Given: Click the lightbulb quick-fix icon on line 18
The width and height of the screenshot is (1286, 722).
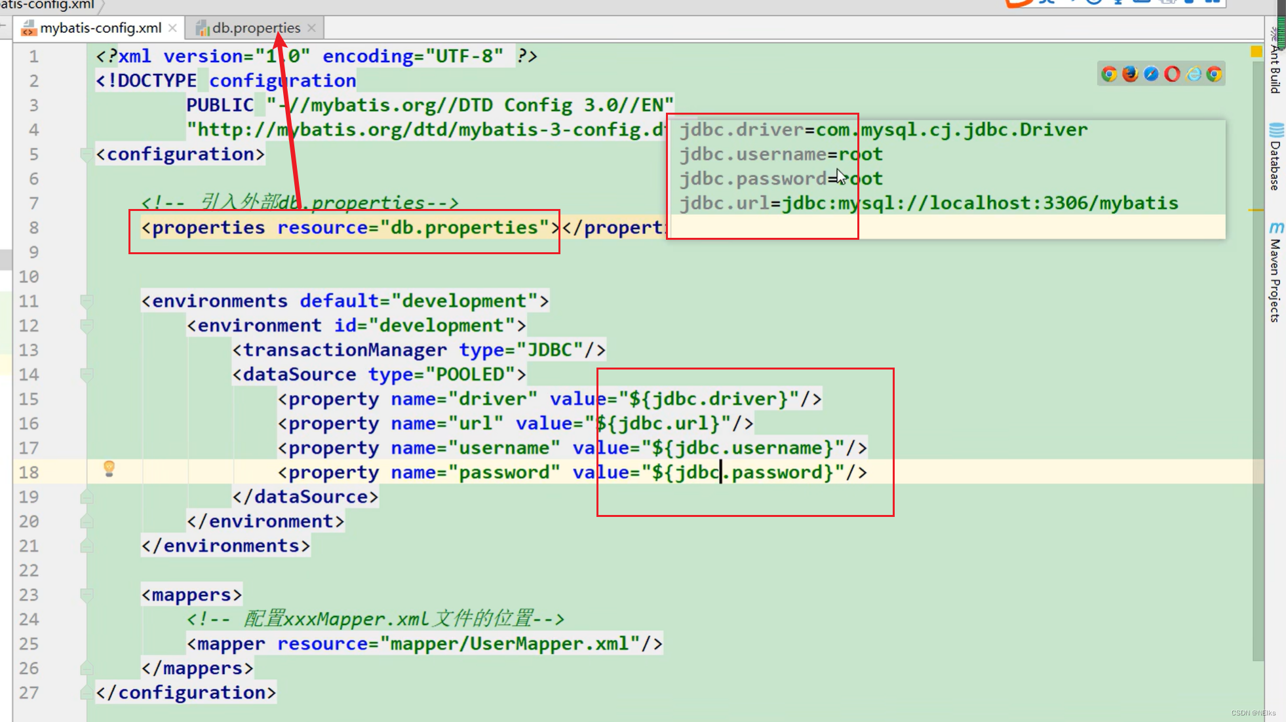Looking at the screenshot, I should coord(109,468).
